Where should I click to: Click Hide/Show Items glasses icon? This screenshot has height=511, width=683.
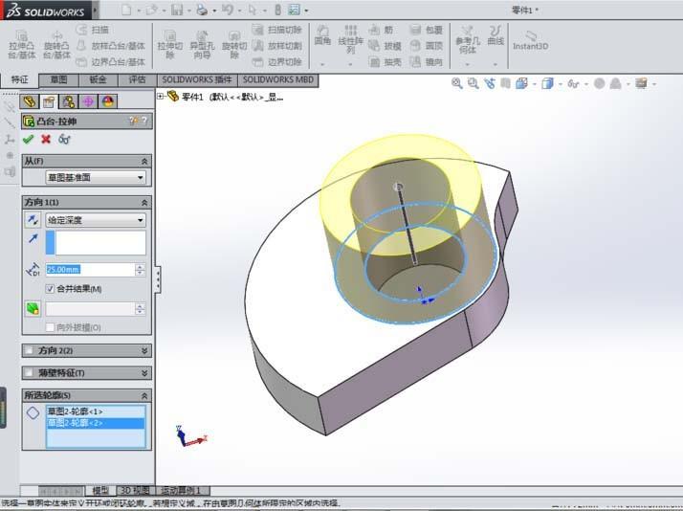(x=573, y=83)
